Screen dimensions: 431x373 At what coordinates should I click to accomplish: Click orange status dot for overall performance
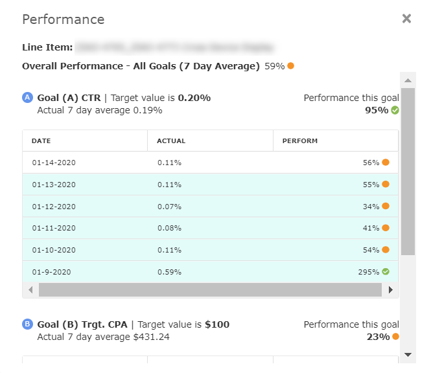point(291,66)
